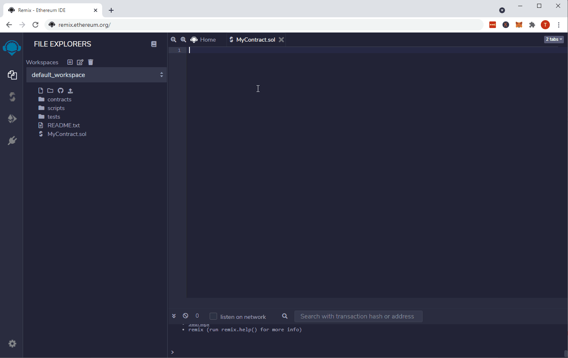The width and height of the screenshot is (568, 358).
Task: Open the File Explorers sidebar icon
Action: coord(12,75)
